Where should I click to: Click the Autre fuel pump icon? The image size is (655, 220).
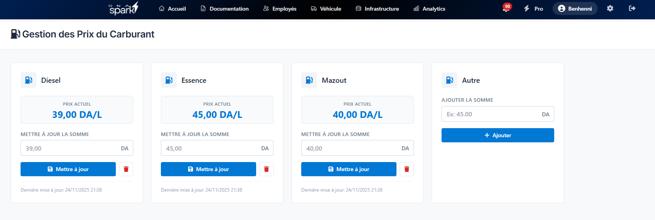[x=449, y=80]
